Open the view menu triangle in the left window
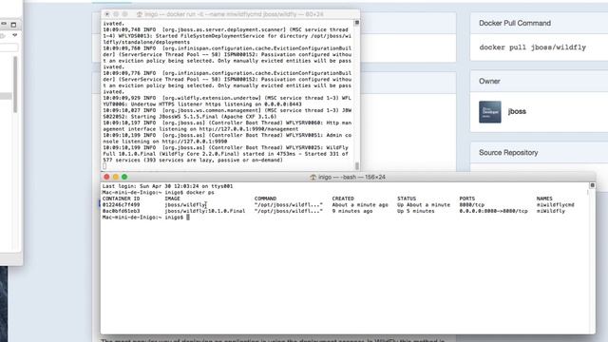The image size is (608, 342). [15, 35]
